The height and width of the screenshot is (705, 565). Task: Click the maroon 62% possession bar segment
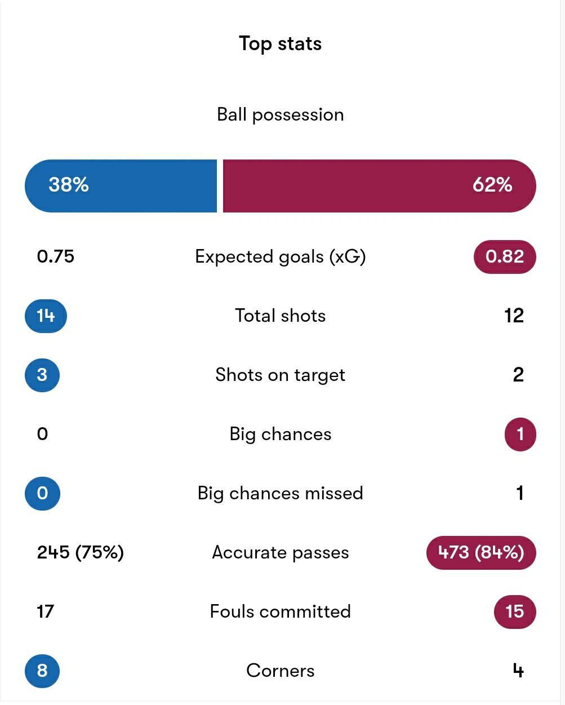point(380,186)
